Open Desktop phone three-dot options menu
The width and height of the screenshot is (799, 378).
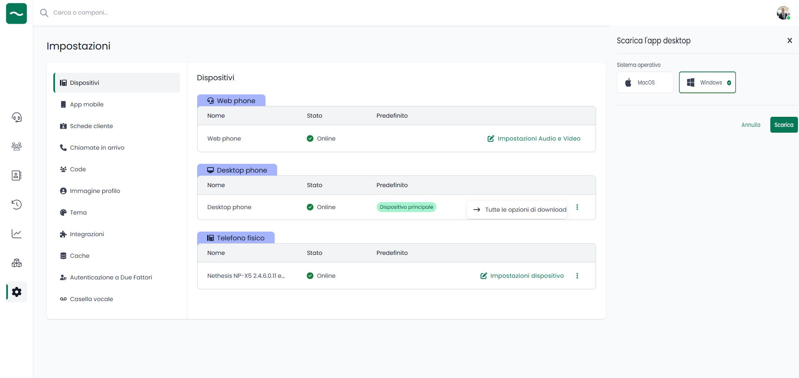[x=577, y=207]
